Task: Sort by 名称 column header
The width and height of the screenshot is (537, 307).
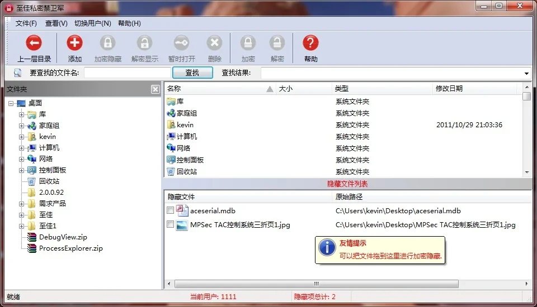Action: coord(220,89)
